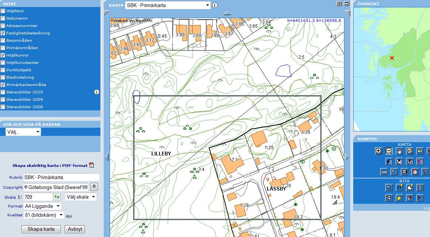Uncheck the Fastighetsbeteckning layer
The image size is (430, 237).
3,33
